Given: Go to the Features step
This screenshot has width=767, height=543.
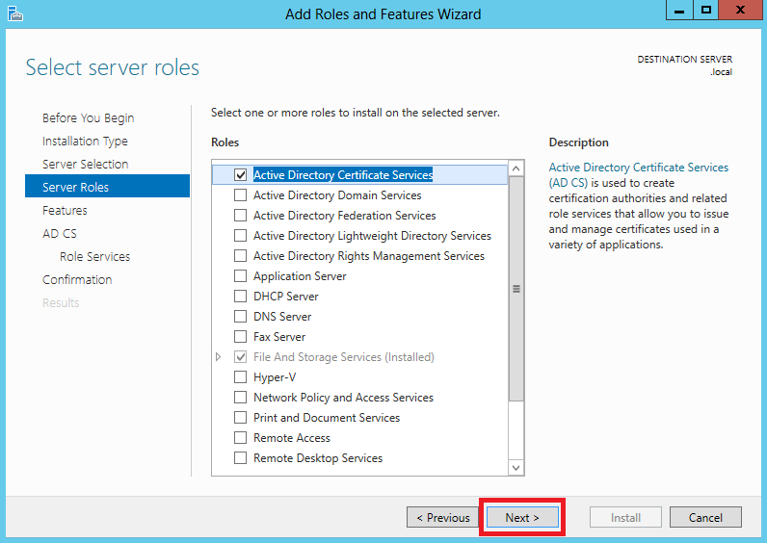Looking at the screenshot, I should tap(65, 211).
